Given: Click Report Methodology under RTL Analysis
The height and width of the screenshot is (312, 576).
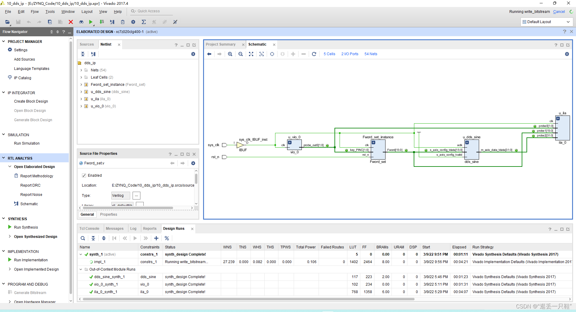Looking at the screenshot, I should [37, 176].
